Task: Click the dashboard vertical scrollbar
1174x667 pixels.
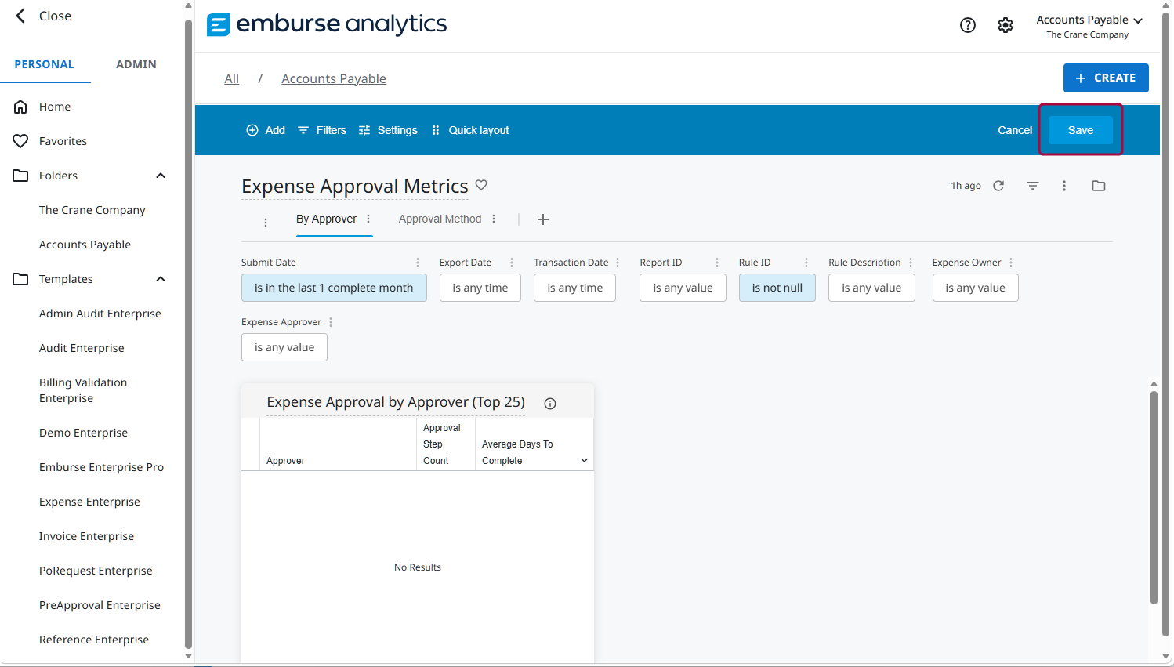Action: (1154, 498)
